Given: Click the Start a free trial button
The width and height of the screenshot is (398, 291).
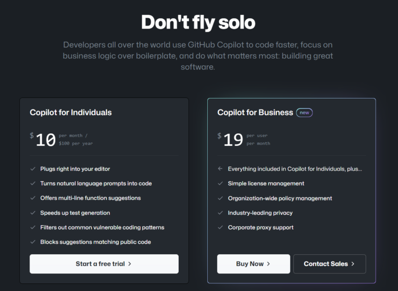Looking at the screenshot, I should click(104, 264).
